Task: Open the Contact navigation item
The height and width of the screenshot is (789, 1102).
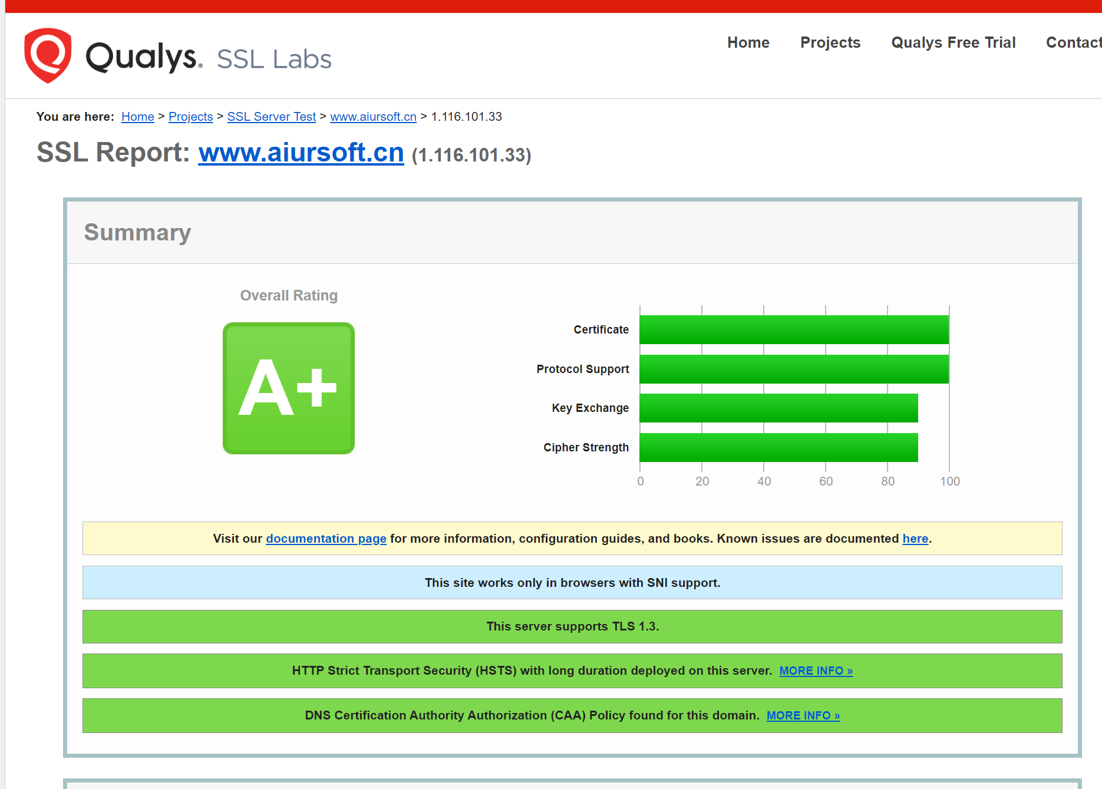Action: point(1073,42)
